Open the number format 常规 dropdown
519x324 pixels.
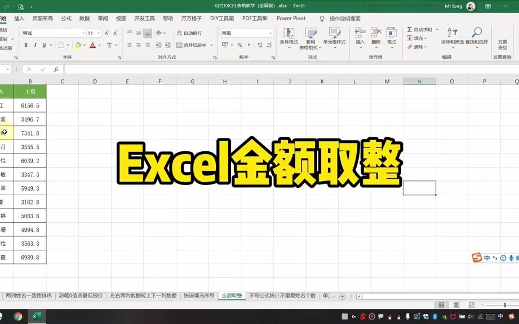[271, 31]
